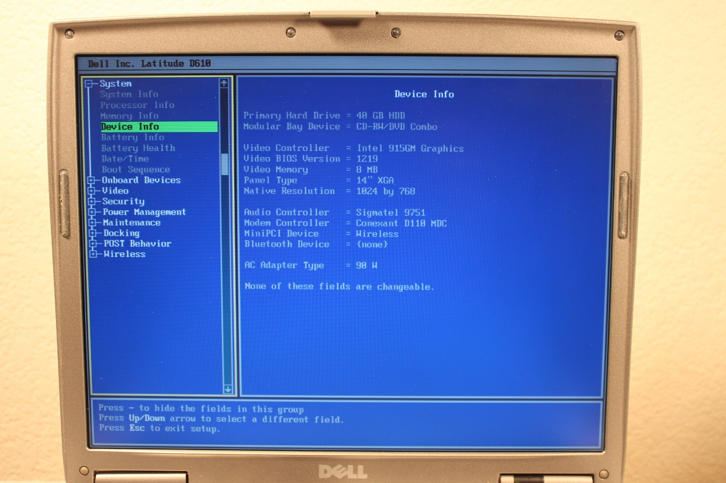Screen dimensions: 726x483
Task: Open Date/Time settings
Action: pyautogui.click(x=125, y=159)
